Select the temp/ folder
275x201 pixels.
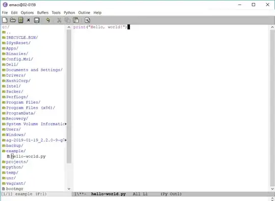click(x=10, y=173)
